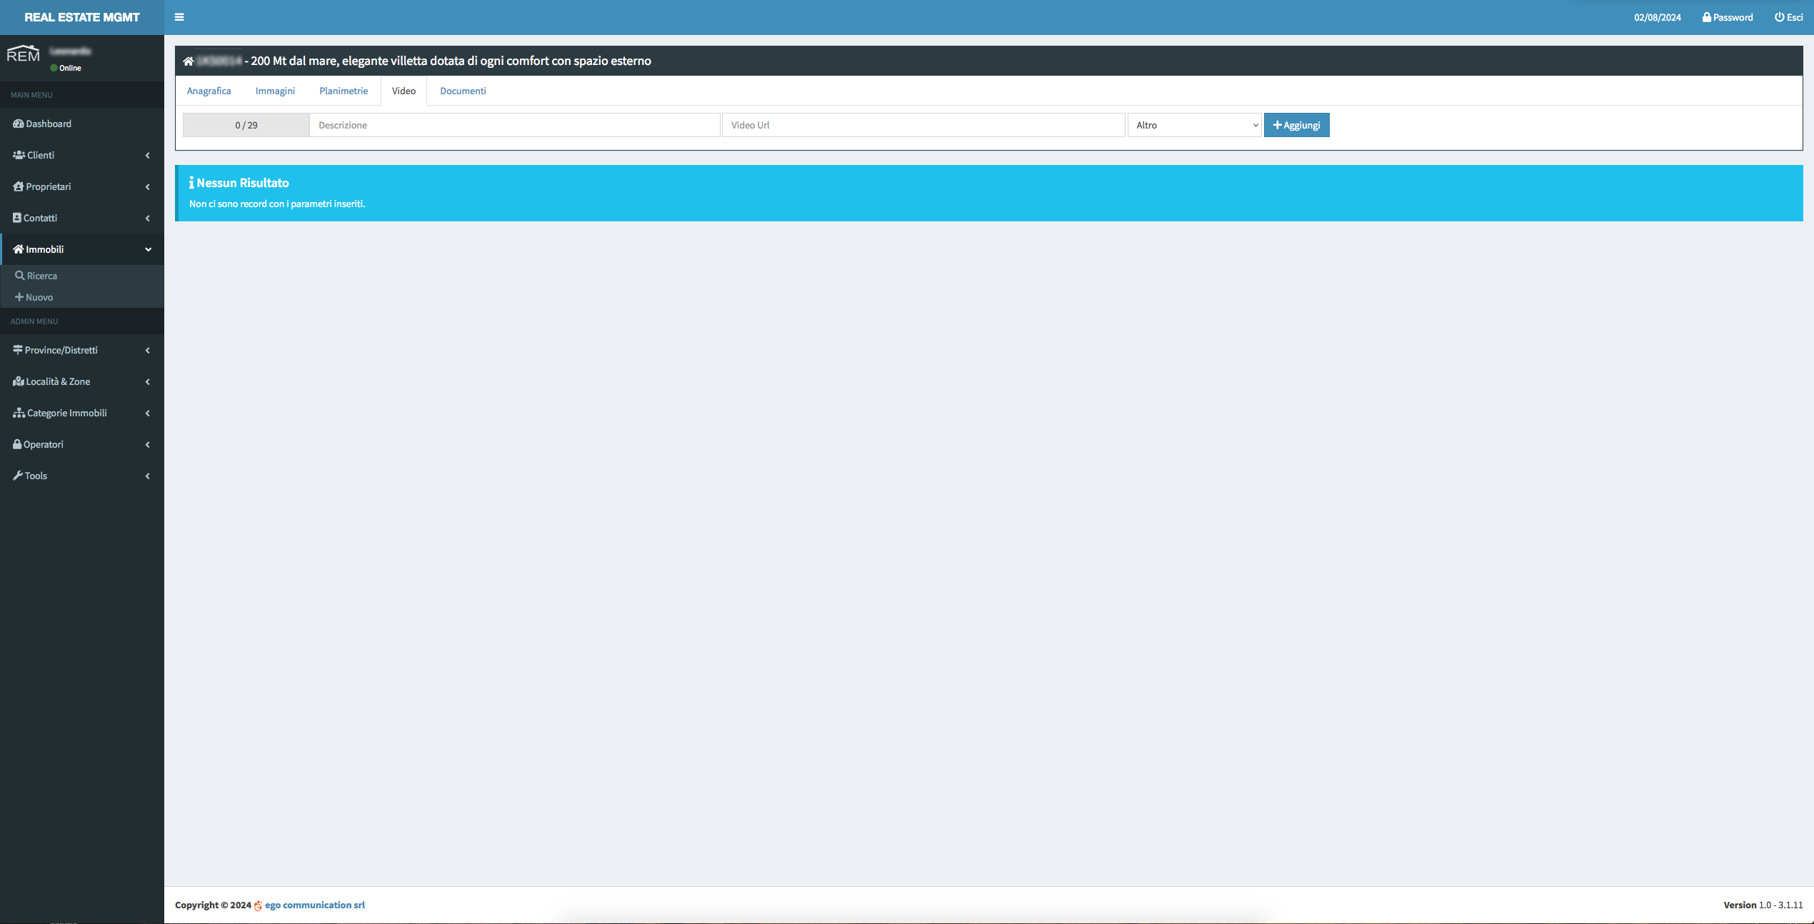
Task: Expand the Proprietari menu chevron
Action: pyautogui.click(x=148, y=187)
